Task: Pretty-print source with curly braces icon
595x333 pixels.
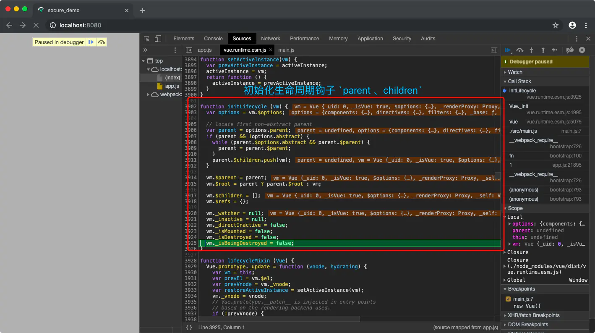Action: 189,327
